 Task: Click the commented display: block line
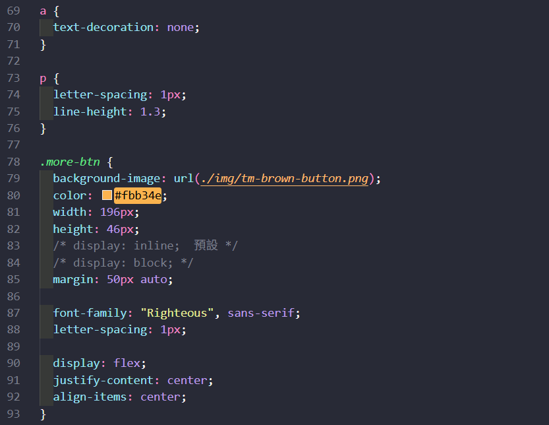tap(123, 263)
